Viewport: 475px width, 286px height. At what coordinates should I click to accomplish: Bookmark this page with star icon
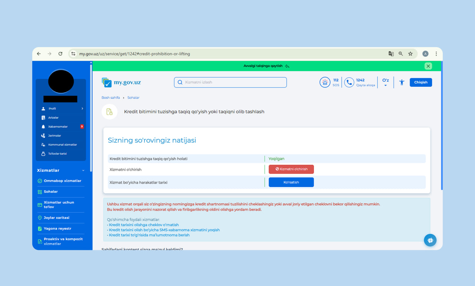tap(410, 54)
